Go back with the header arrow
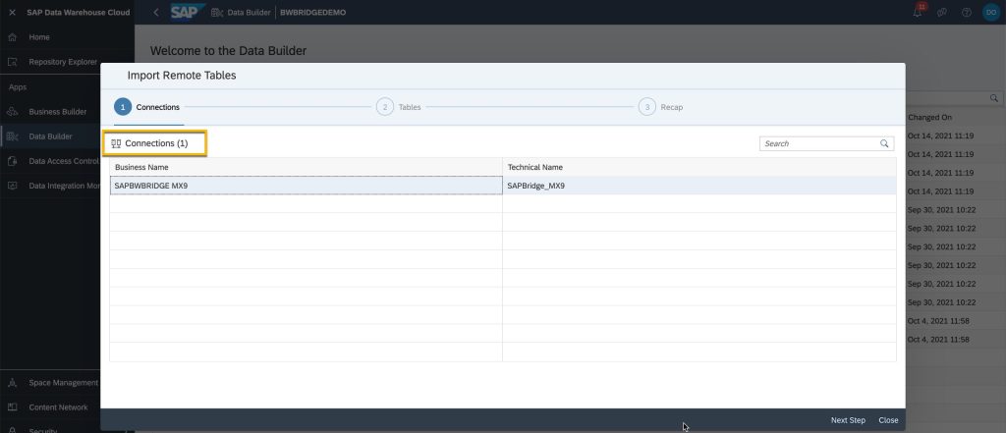Screen dimensions: 1006x433 [x=156, y=12]
